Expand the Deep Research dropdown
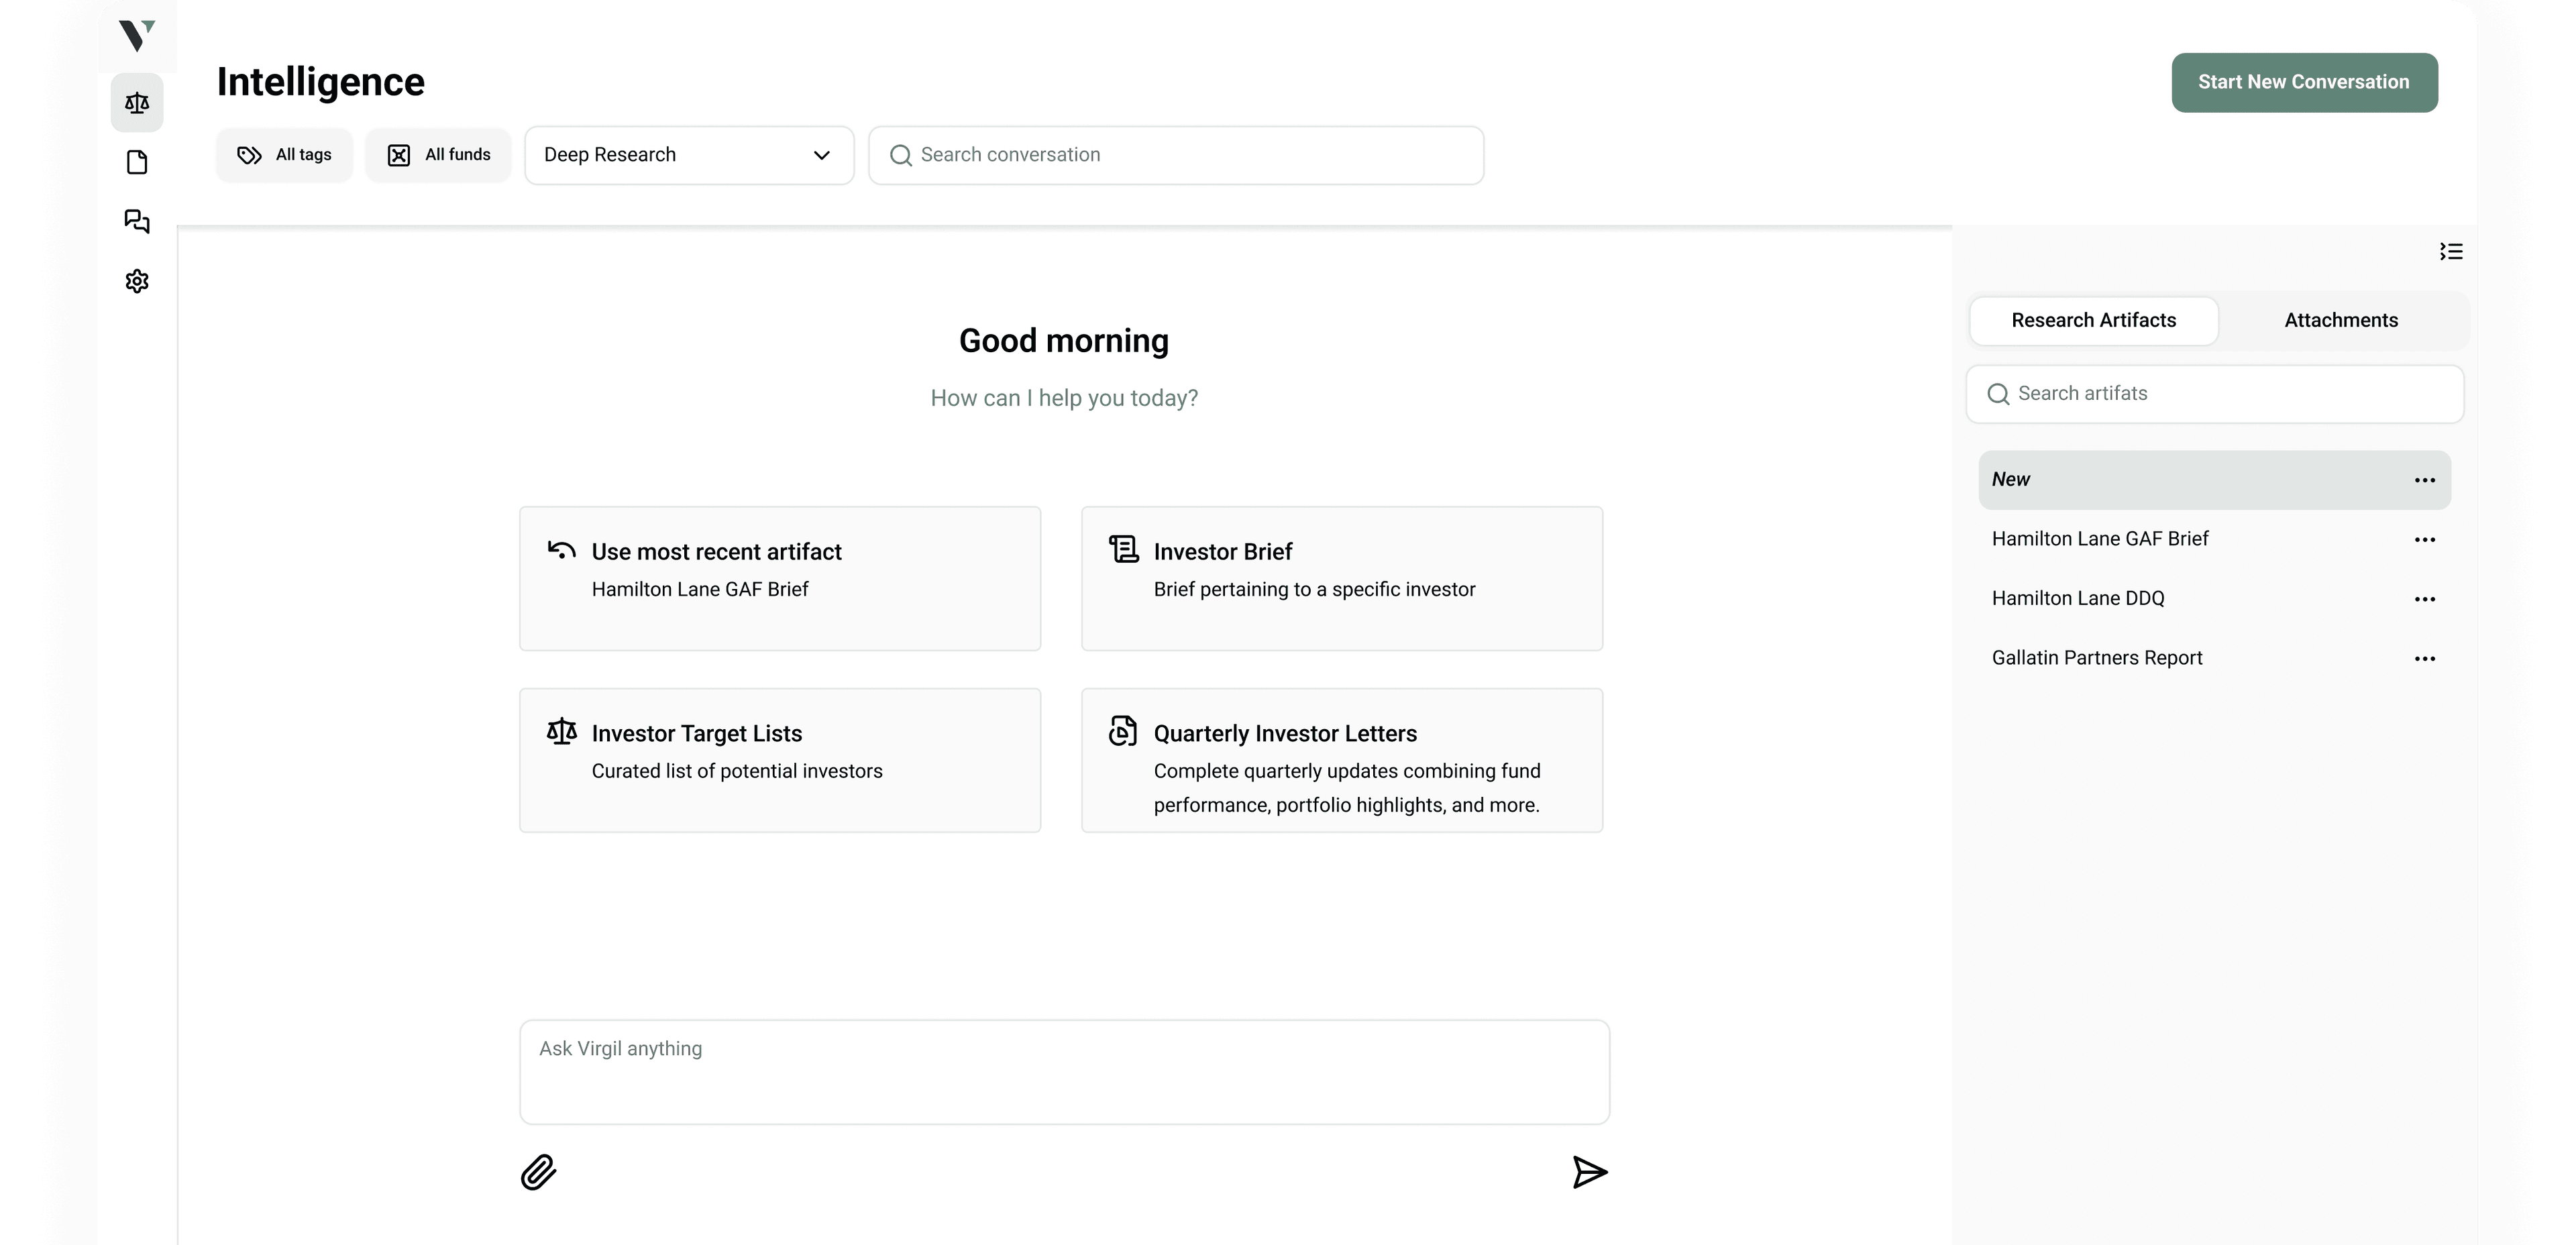This screenshot has height=1245, width=2576. [x=688, y=155]
